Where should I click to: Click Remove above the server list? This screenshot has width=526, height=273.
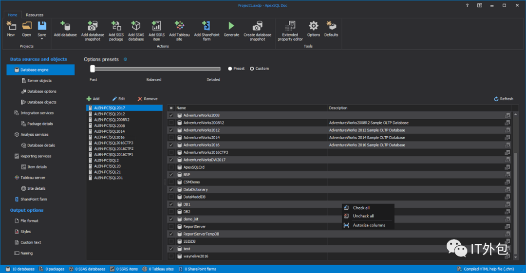148,99
